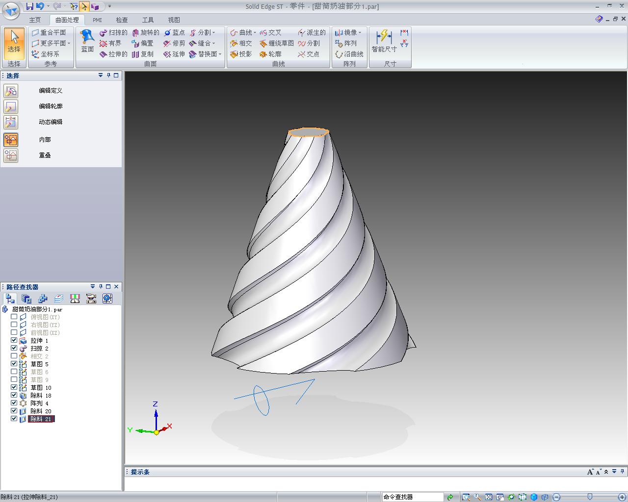Click the 派生的 derived curve tool
This screenshot has height=502, width=628.
click(312, 32)
